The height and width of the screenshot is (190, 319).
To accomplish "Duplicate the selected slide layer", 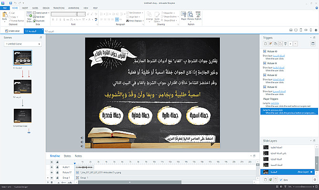I will [270, 180].
